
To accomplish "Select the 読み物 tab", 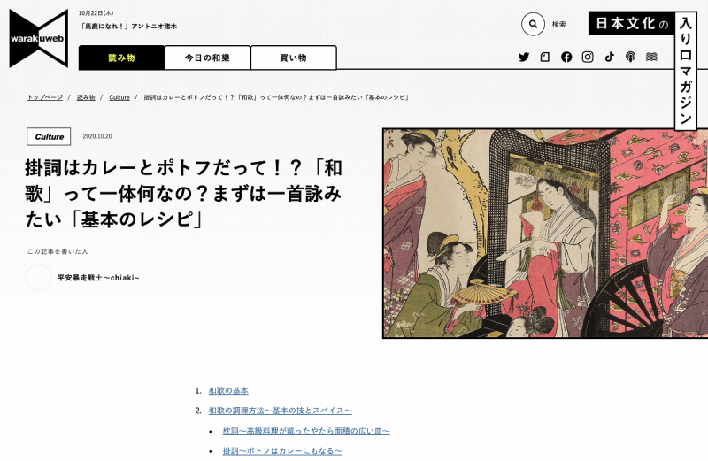I will 121,58.
